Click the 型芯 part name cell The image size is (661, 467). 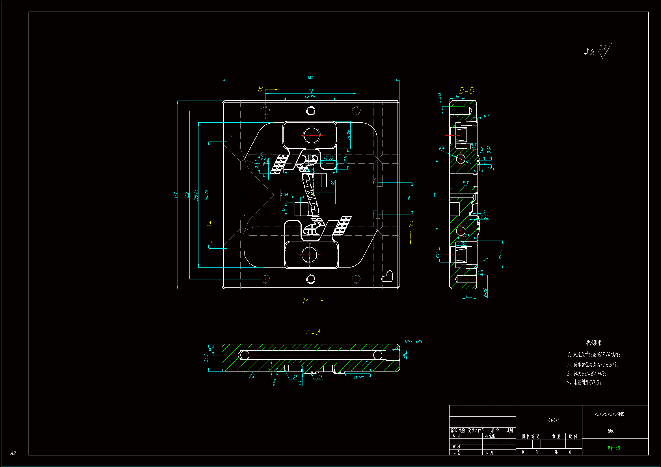click(x=611, y=431)
